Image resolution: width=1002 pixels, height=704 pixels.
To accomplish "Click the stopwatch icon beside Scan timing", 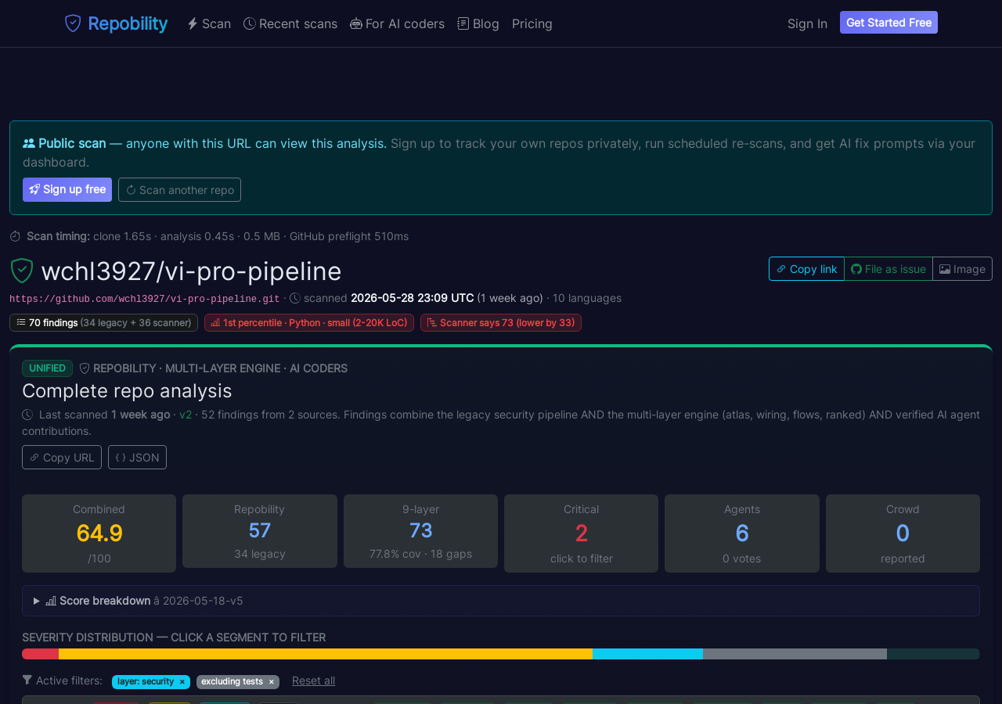I will [x=15, y=236].
